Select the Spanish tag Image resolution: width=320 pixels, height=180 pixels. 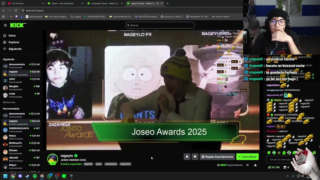pos(88,164)
